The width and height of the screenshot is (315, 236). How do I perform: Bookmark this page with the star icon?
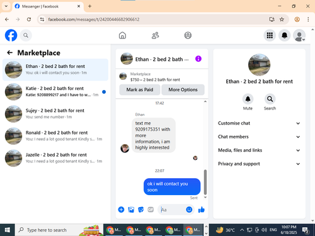[x=282, y=20]
